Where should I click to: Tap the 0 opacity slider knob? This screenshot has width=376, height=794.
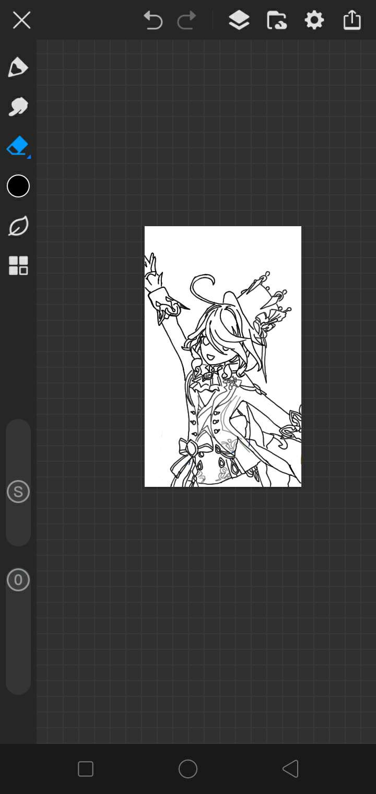18,580
